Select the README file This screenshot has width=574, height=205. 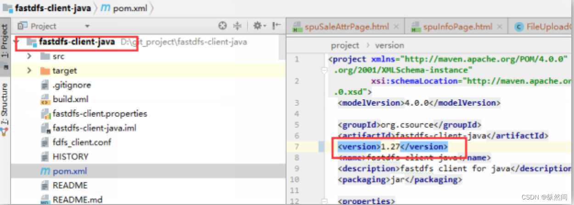(70, 185)
